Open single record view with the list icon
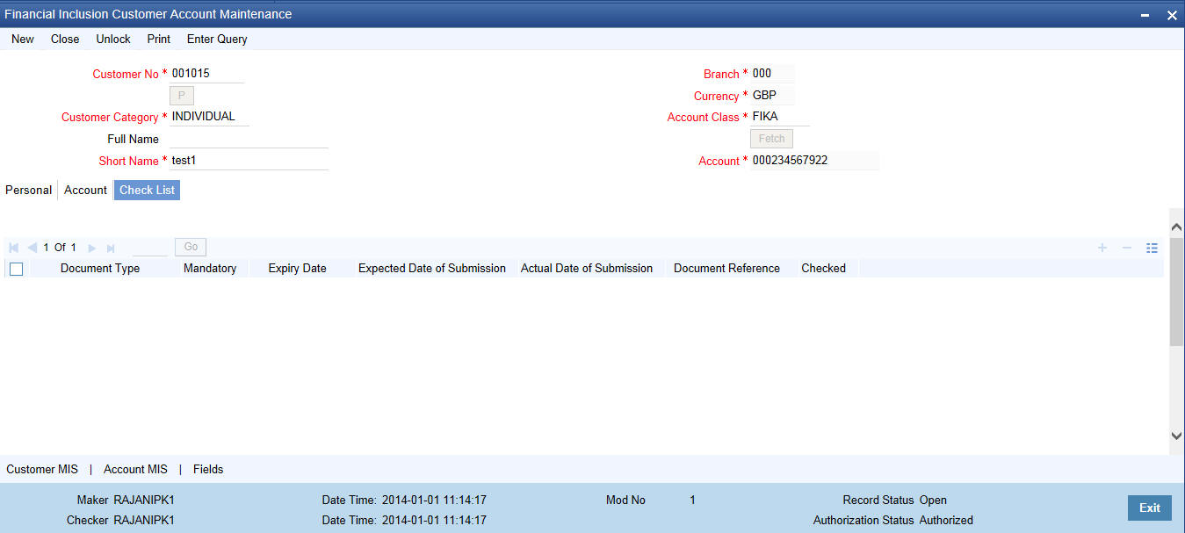Viewport: 1185px width, 533px height. point(1152,248)
